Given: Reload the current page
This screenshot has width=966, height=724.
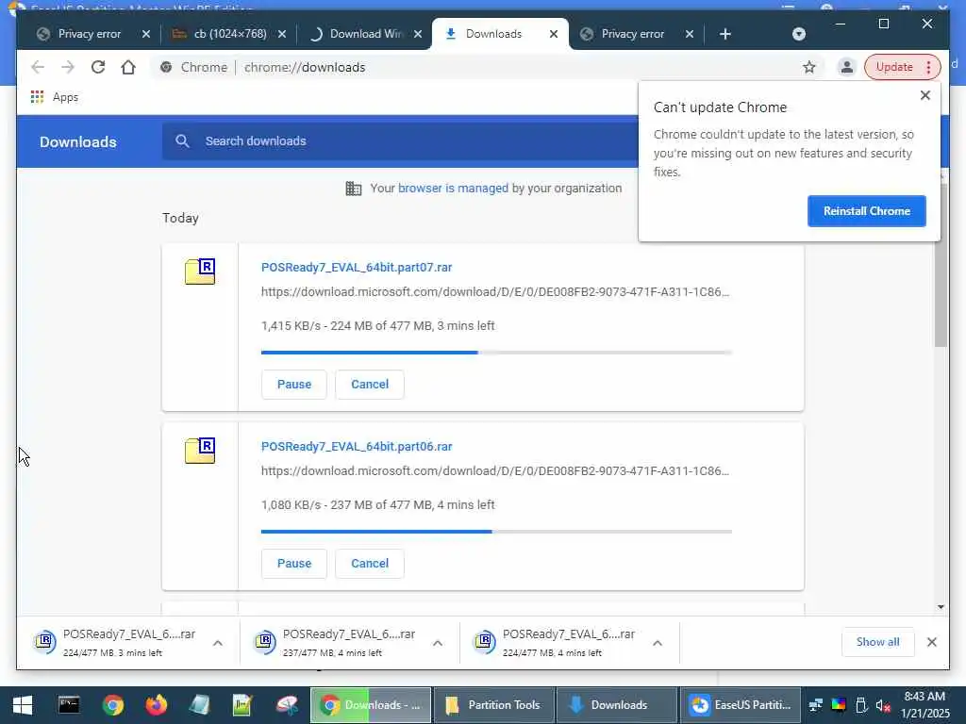Looking at the screenshot, I should pos(98,67).
